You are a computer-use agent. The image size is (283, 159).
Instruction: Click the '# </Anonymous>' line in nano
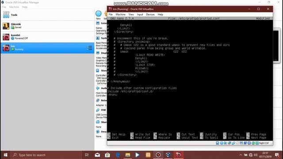click(x=119, y=81)
